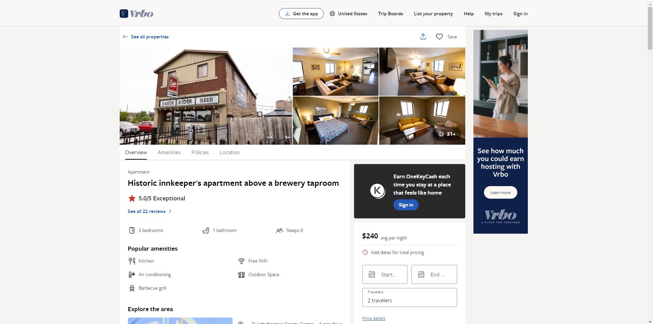Switch to the Location tab

tap(230, 152)
